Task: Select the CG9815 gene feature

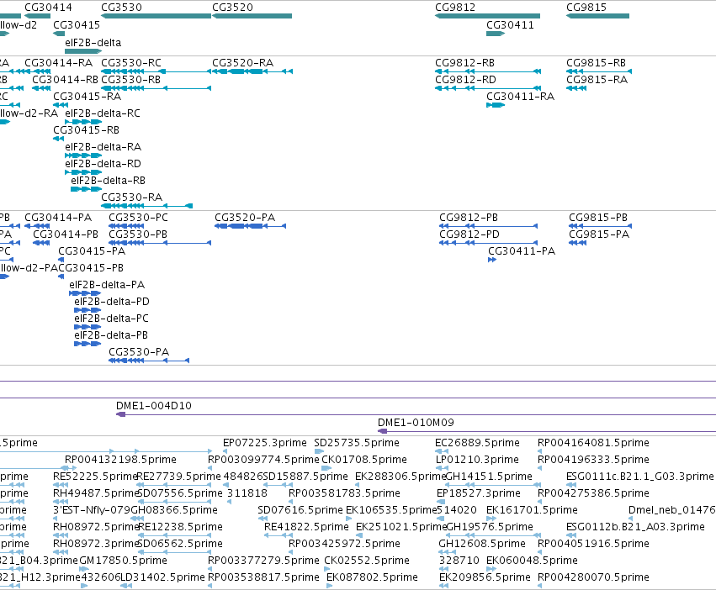Action: pos(597,16)
